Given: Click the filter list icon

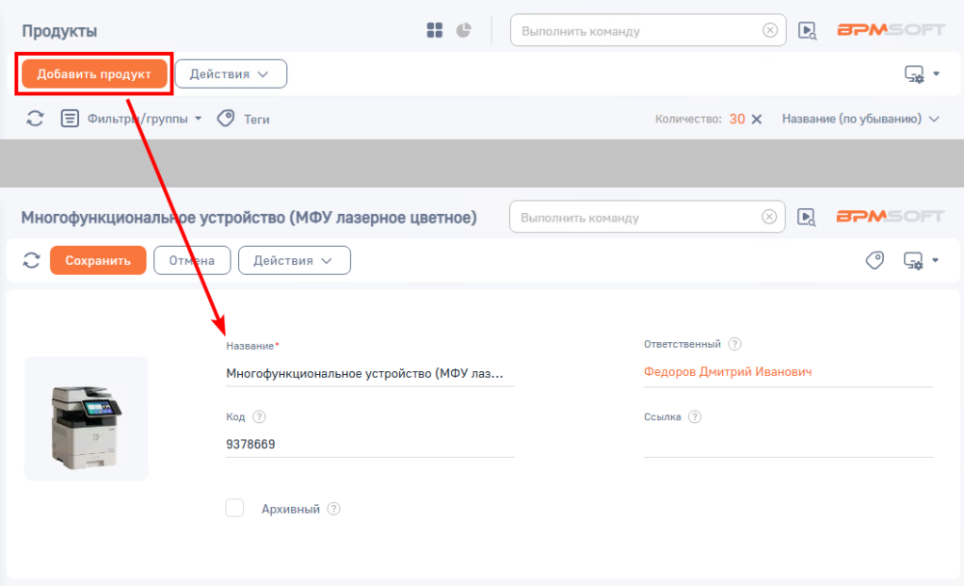Looking at the screenshot, I should (70, 118).
